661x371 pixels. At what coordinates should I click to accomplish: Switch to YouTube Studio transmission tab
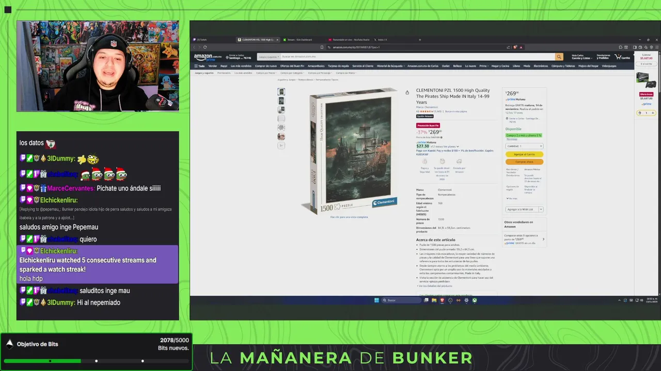pos(349,40)
